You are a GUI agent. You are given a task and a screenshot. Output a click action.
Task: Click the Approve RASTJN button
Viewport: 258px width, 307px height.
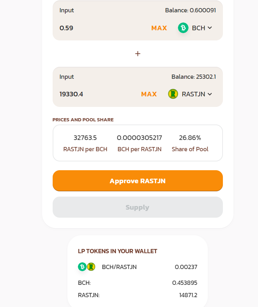[x=138, y=181]
